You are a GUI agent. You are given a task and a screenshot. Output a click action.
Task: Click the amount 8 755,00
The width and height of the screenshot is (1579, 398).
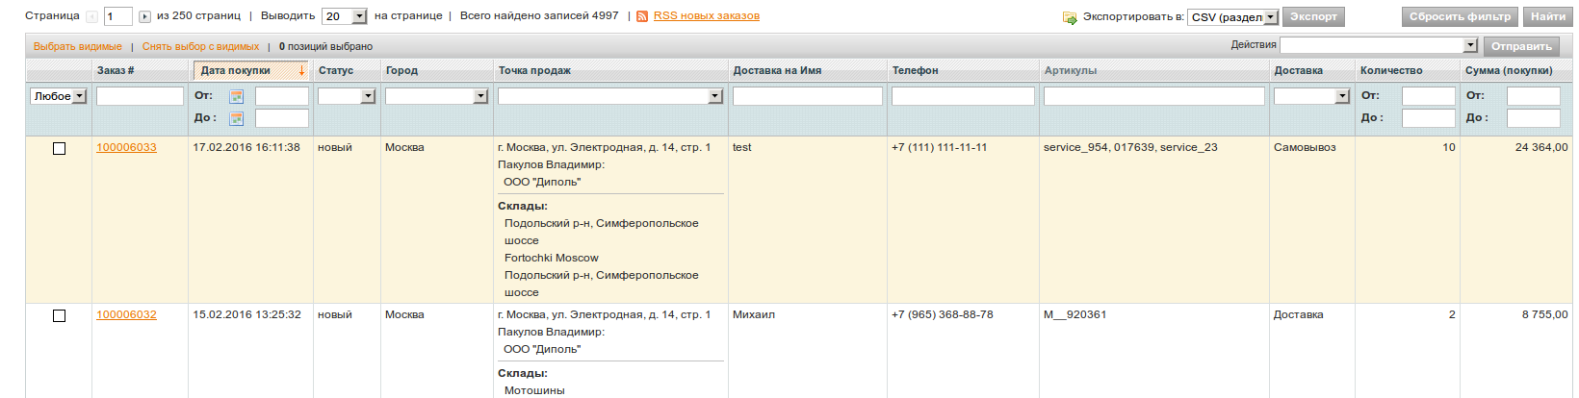pyautogui.click(x=1545, y=315)
